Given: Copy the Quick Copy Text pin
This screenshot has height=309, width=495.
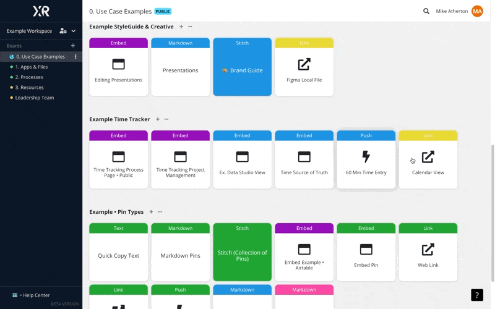Looking at the screenshot, I should [x=118, y=252].
